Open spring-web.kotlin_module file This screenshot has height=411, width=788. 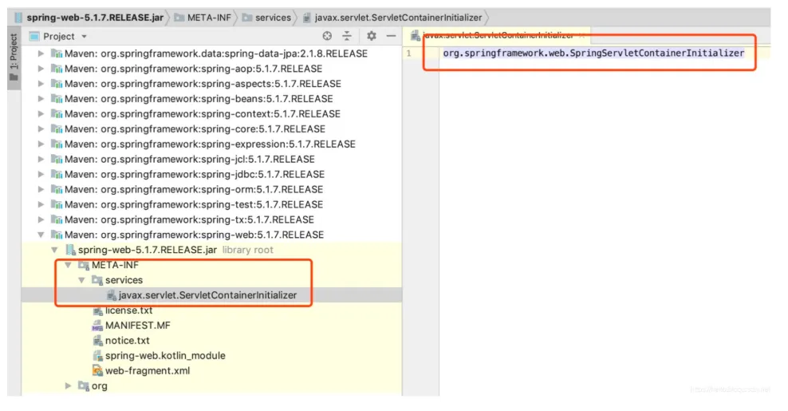[165, 355]
